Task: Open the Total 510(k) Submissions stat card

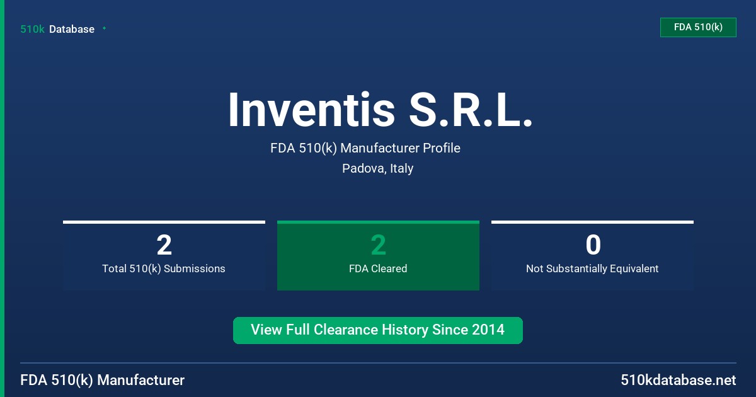Action: tap(164, 255)
